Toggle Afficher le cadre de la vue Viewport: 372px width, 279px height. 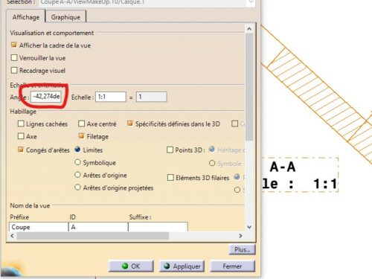tap(14, 45)
